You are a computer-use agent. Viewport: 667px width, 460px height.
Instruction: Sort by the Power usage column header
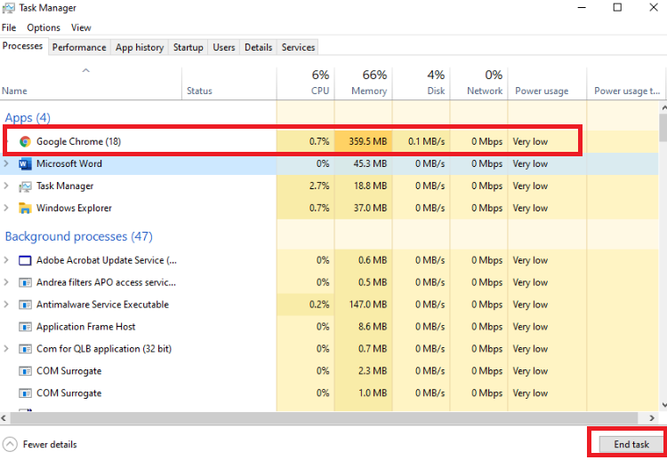point(547,83)
